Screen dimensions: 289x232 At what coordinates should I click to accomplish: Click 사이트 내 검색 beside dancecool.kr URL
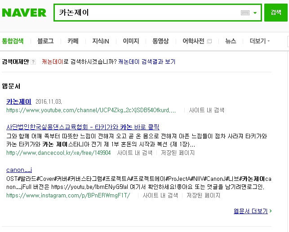tap(134, 153)
